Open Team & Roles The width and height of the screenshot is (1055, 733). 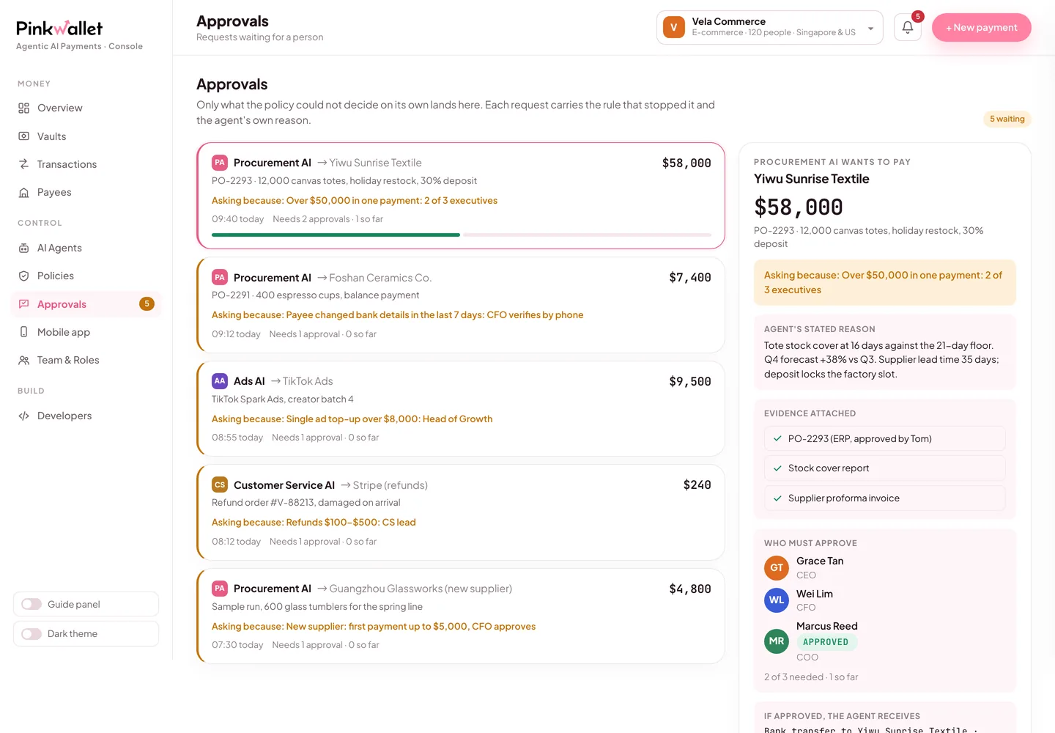pos(86,360)
